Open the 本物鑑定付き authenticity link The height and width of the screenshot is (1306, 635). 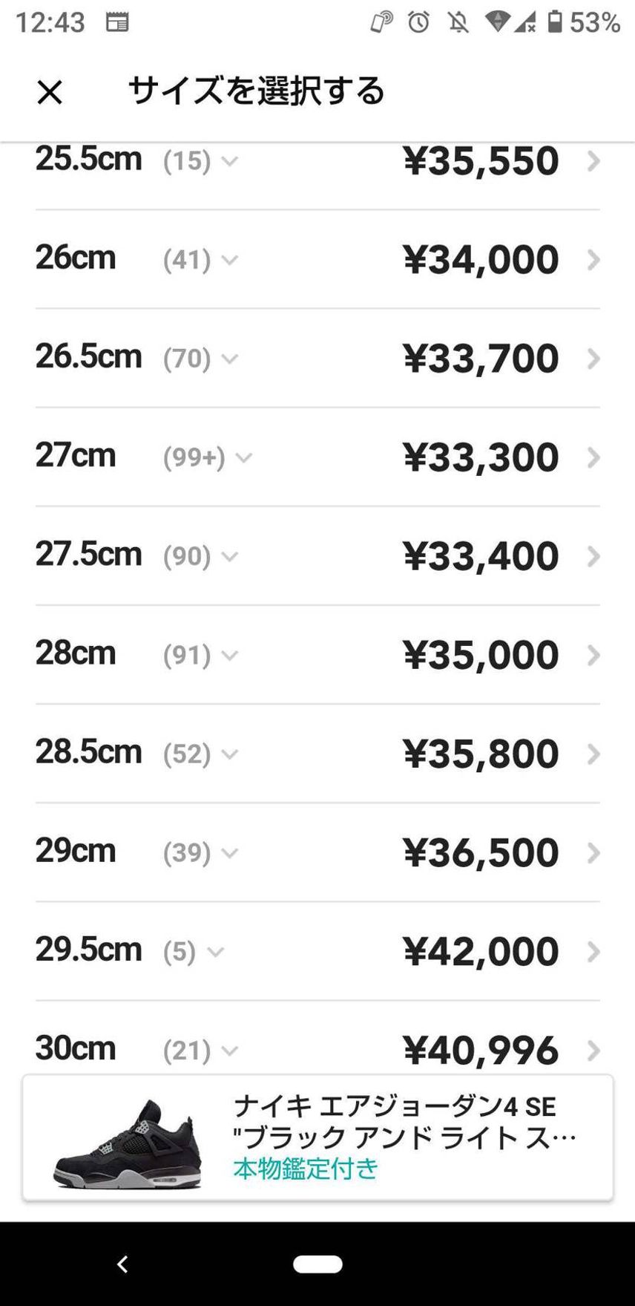click(306, 1169)
